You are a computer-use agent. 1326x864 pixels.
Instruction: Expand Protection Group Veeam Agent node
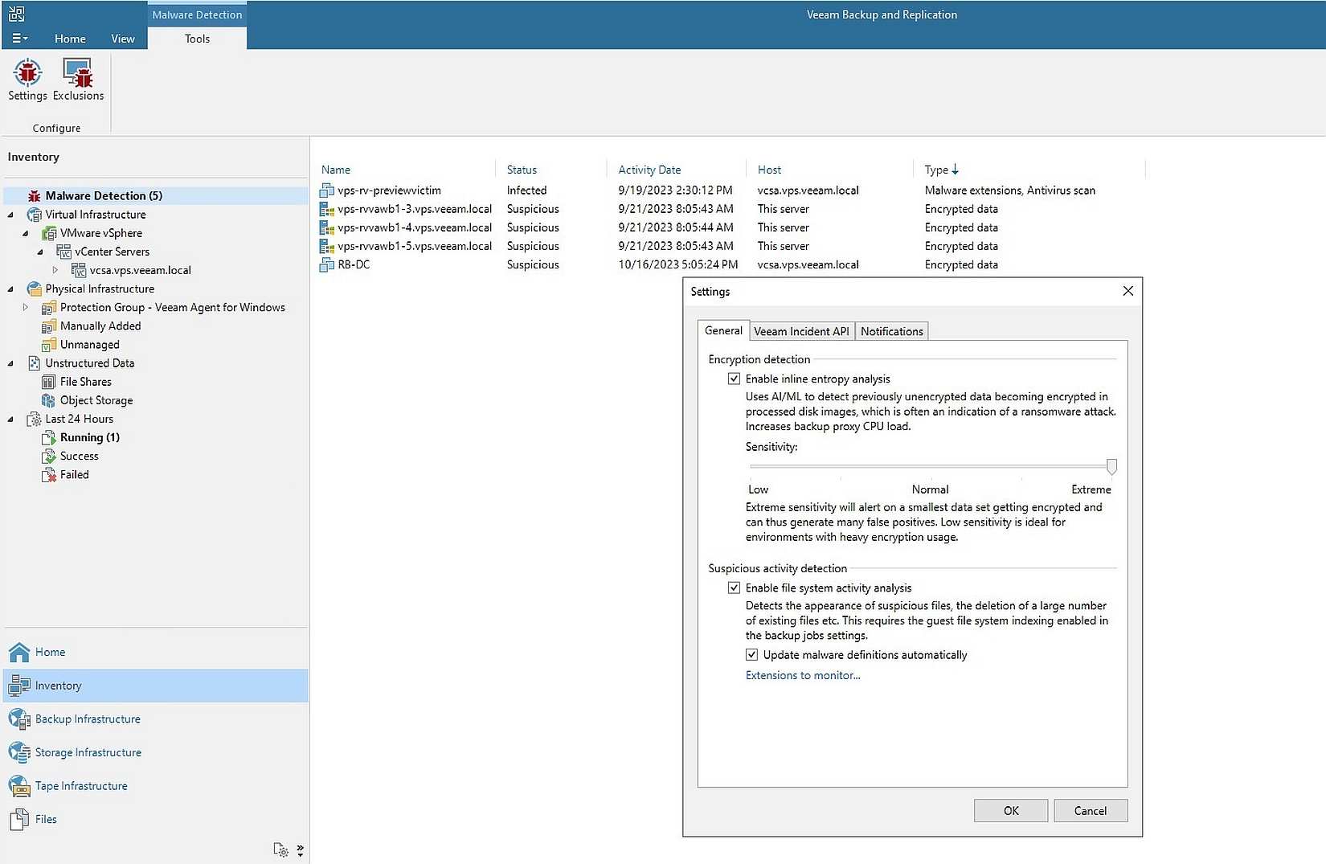[x=26, y=307]
